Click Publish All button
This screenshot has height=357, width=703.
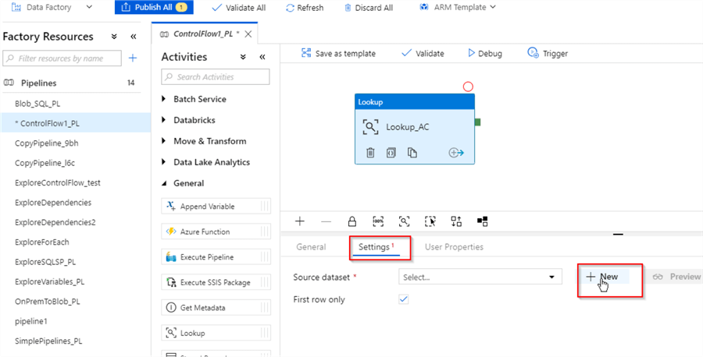coord(154,8)
